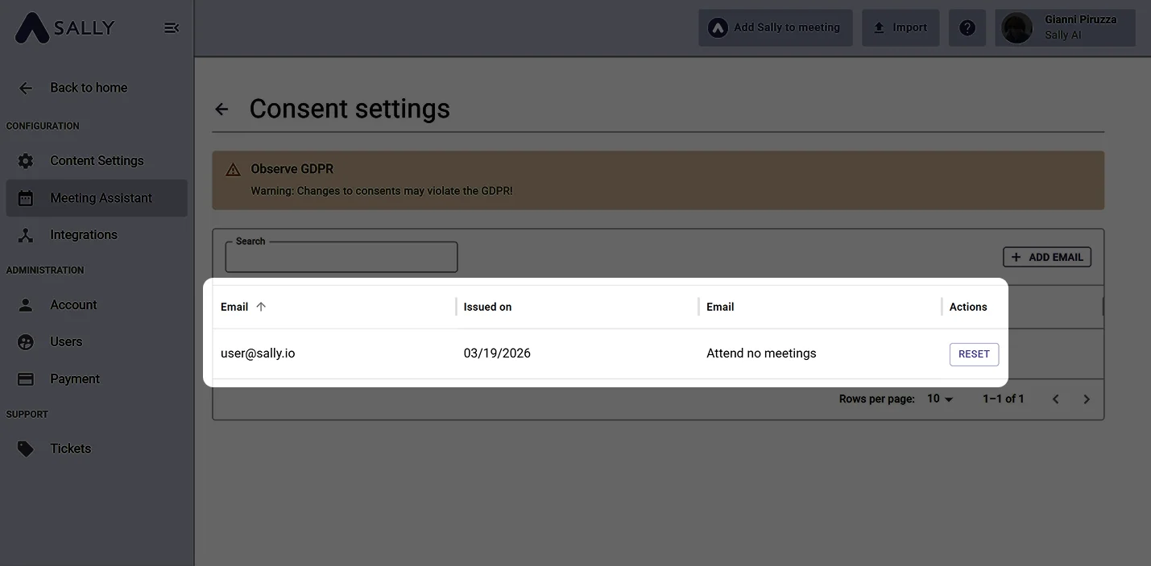Click the Gianni Piruzza profile avatar

point(1017,28)
